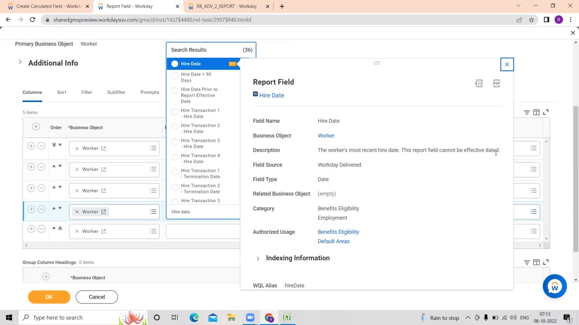
Task: Reload the browser page
Action: (33, 20)
